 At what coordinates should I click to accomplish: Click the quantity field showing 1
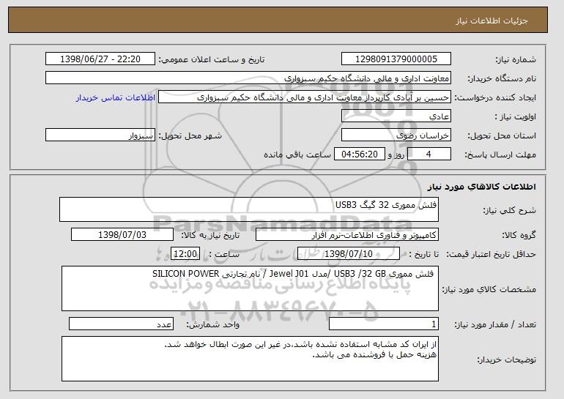(x=384, y=324)
